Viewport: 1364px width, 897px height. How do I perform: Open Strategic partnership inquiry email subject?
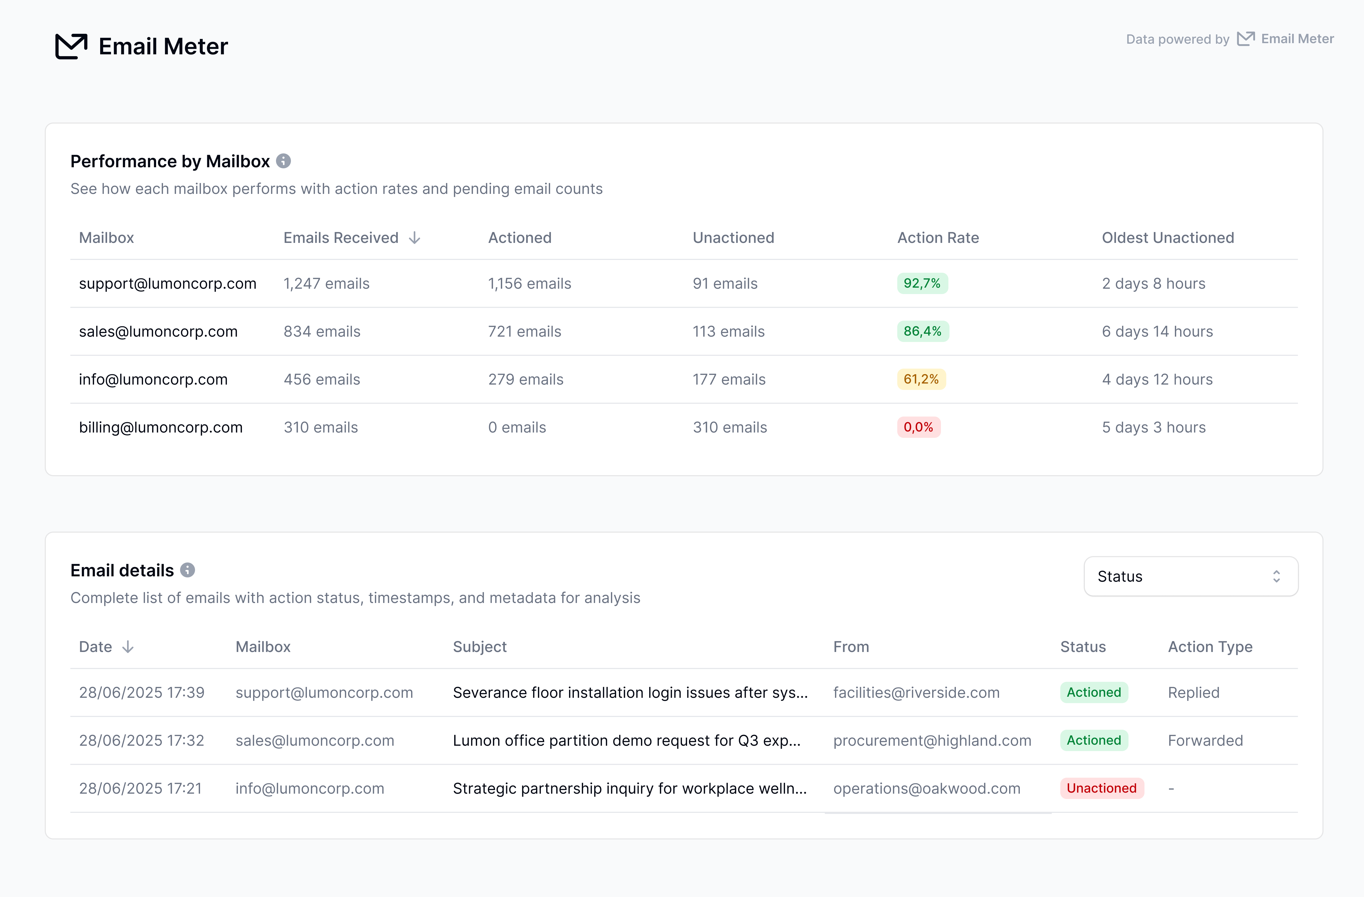point(629,788)
